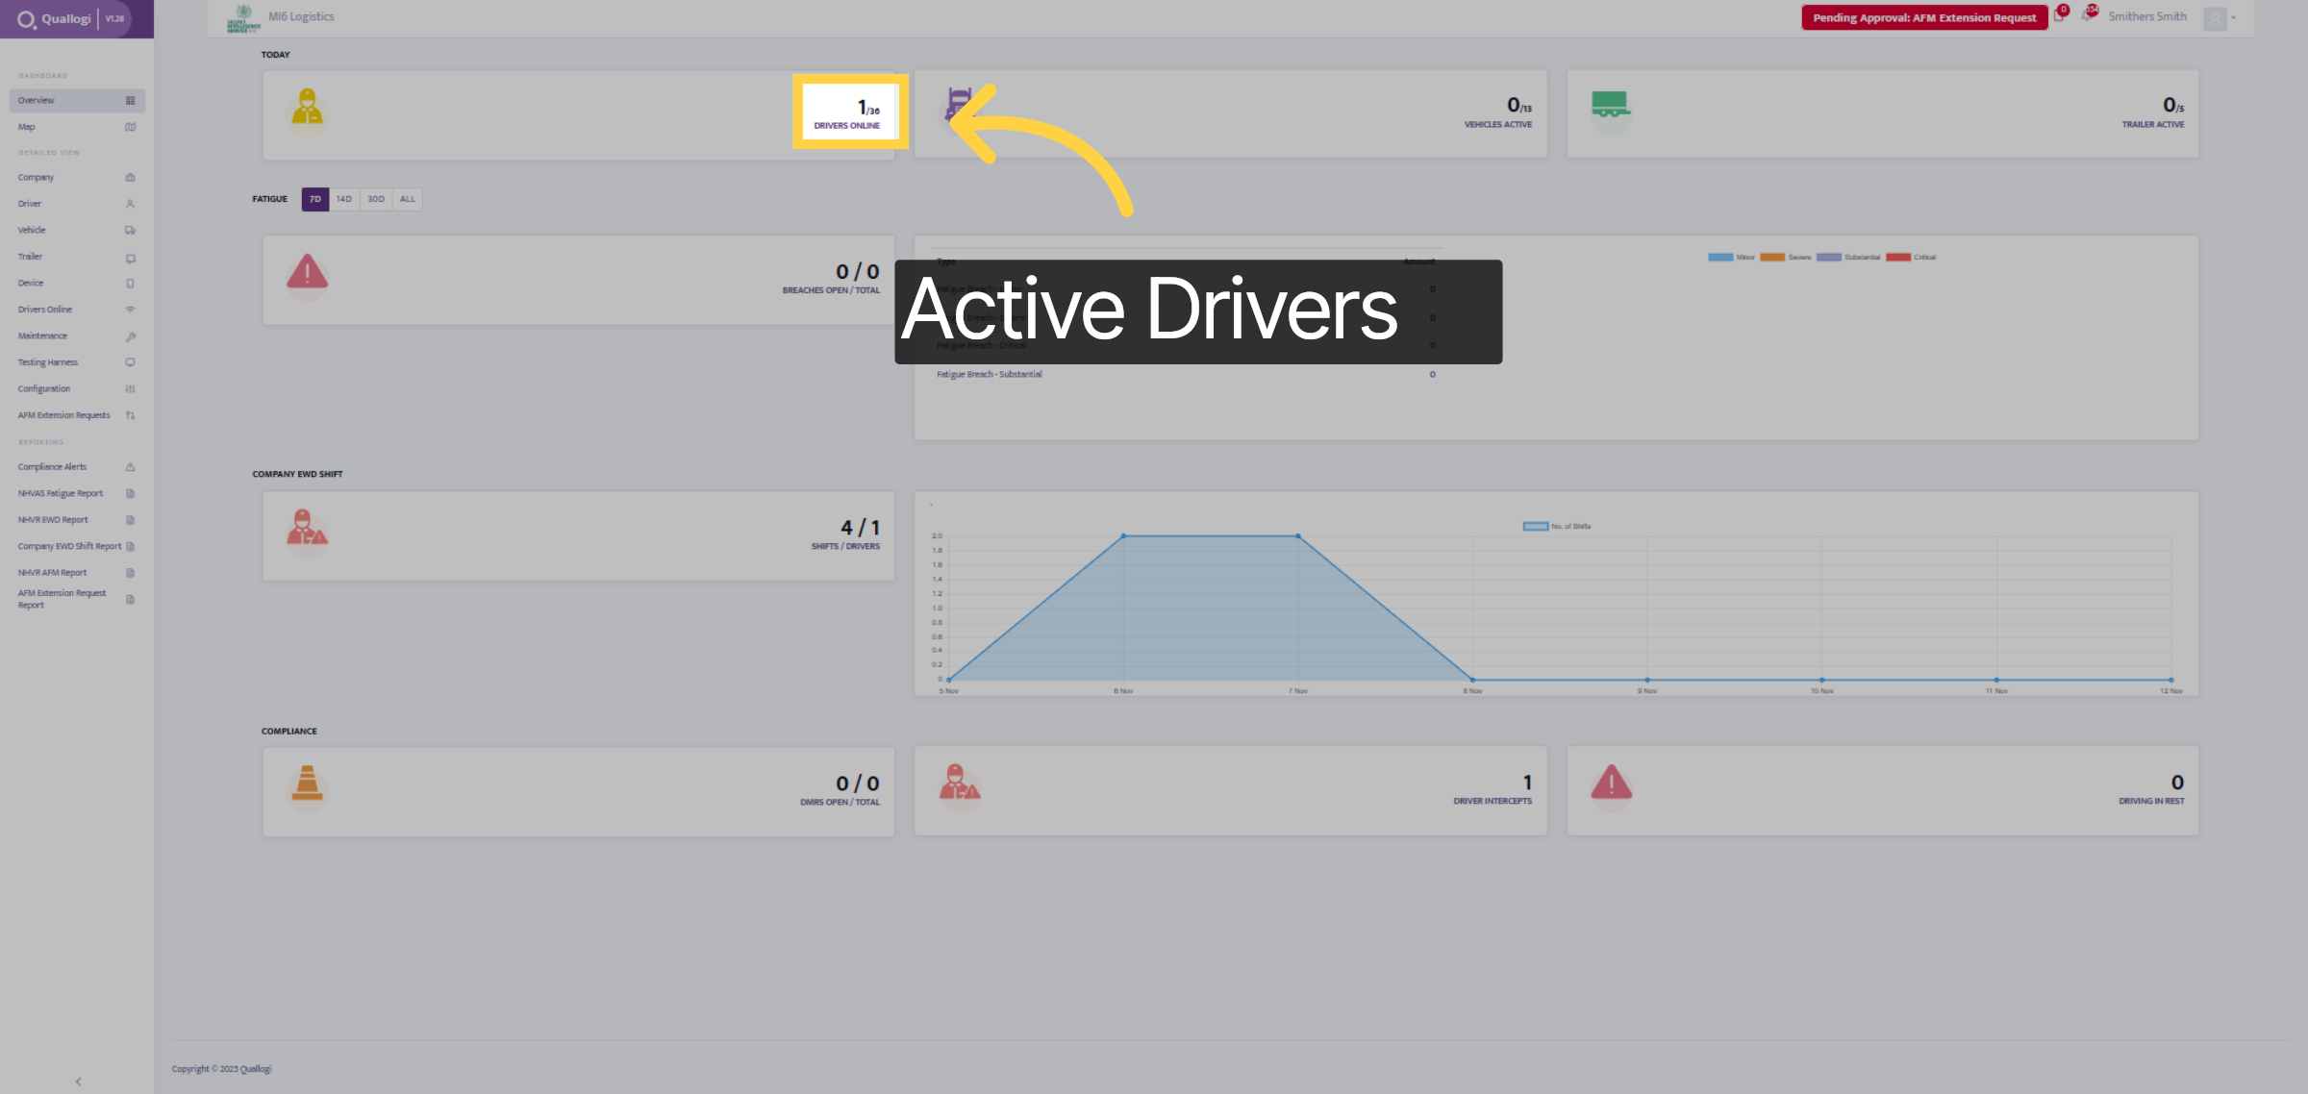2308x1094 pixels.
Task: Collapse the sidebar with the chevron
Action: tap(78, 1082)
